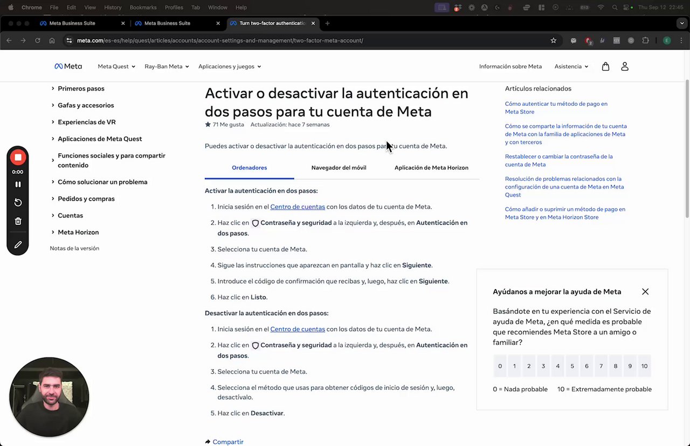Expand Aplicaciones de Meta Quest section
This screenshot has width=690, height=446.
pos(96,139)
